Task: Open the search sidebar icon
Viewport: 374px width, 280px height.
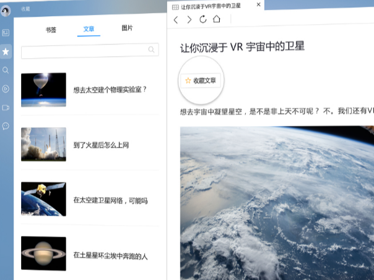Action: click(6, 70)
